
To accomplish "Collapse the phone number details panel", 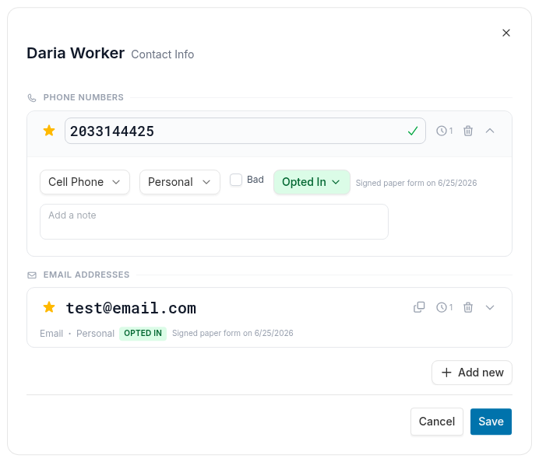I will (490, 131).
